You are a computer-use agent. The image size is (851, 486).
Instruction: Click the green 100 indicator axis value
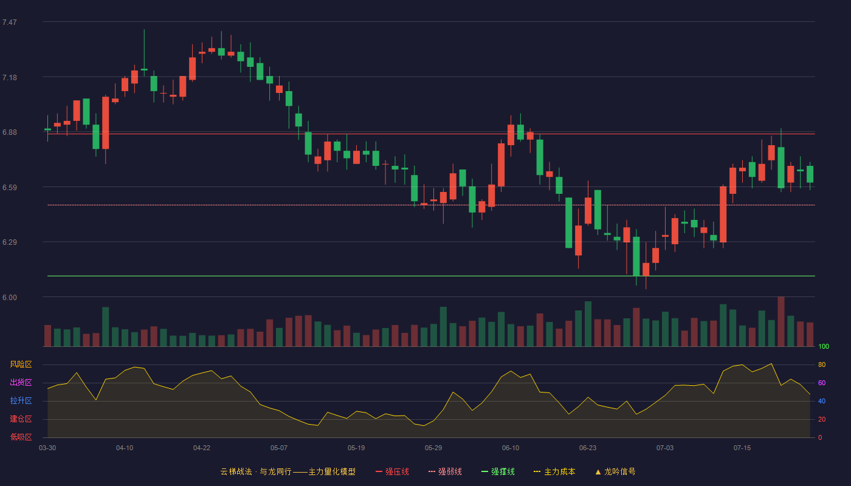823,347
